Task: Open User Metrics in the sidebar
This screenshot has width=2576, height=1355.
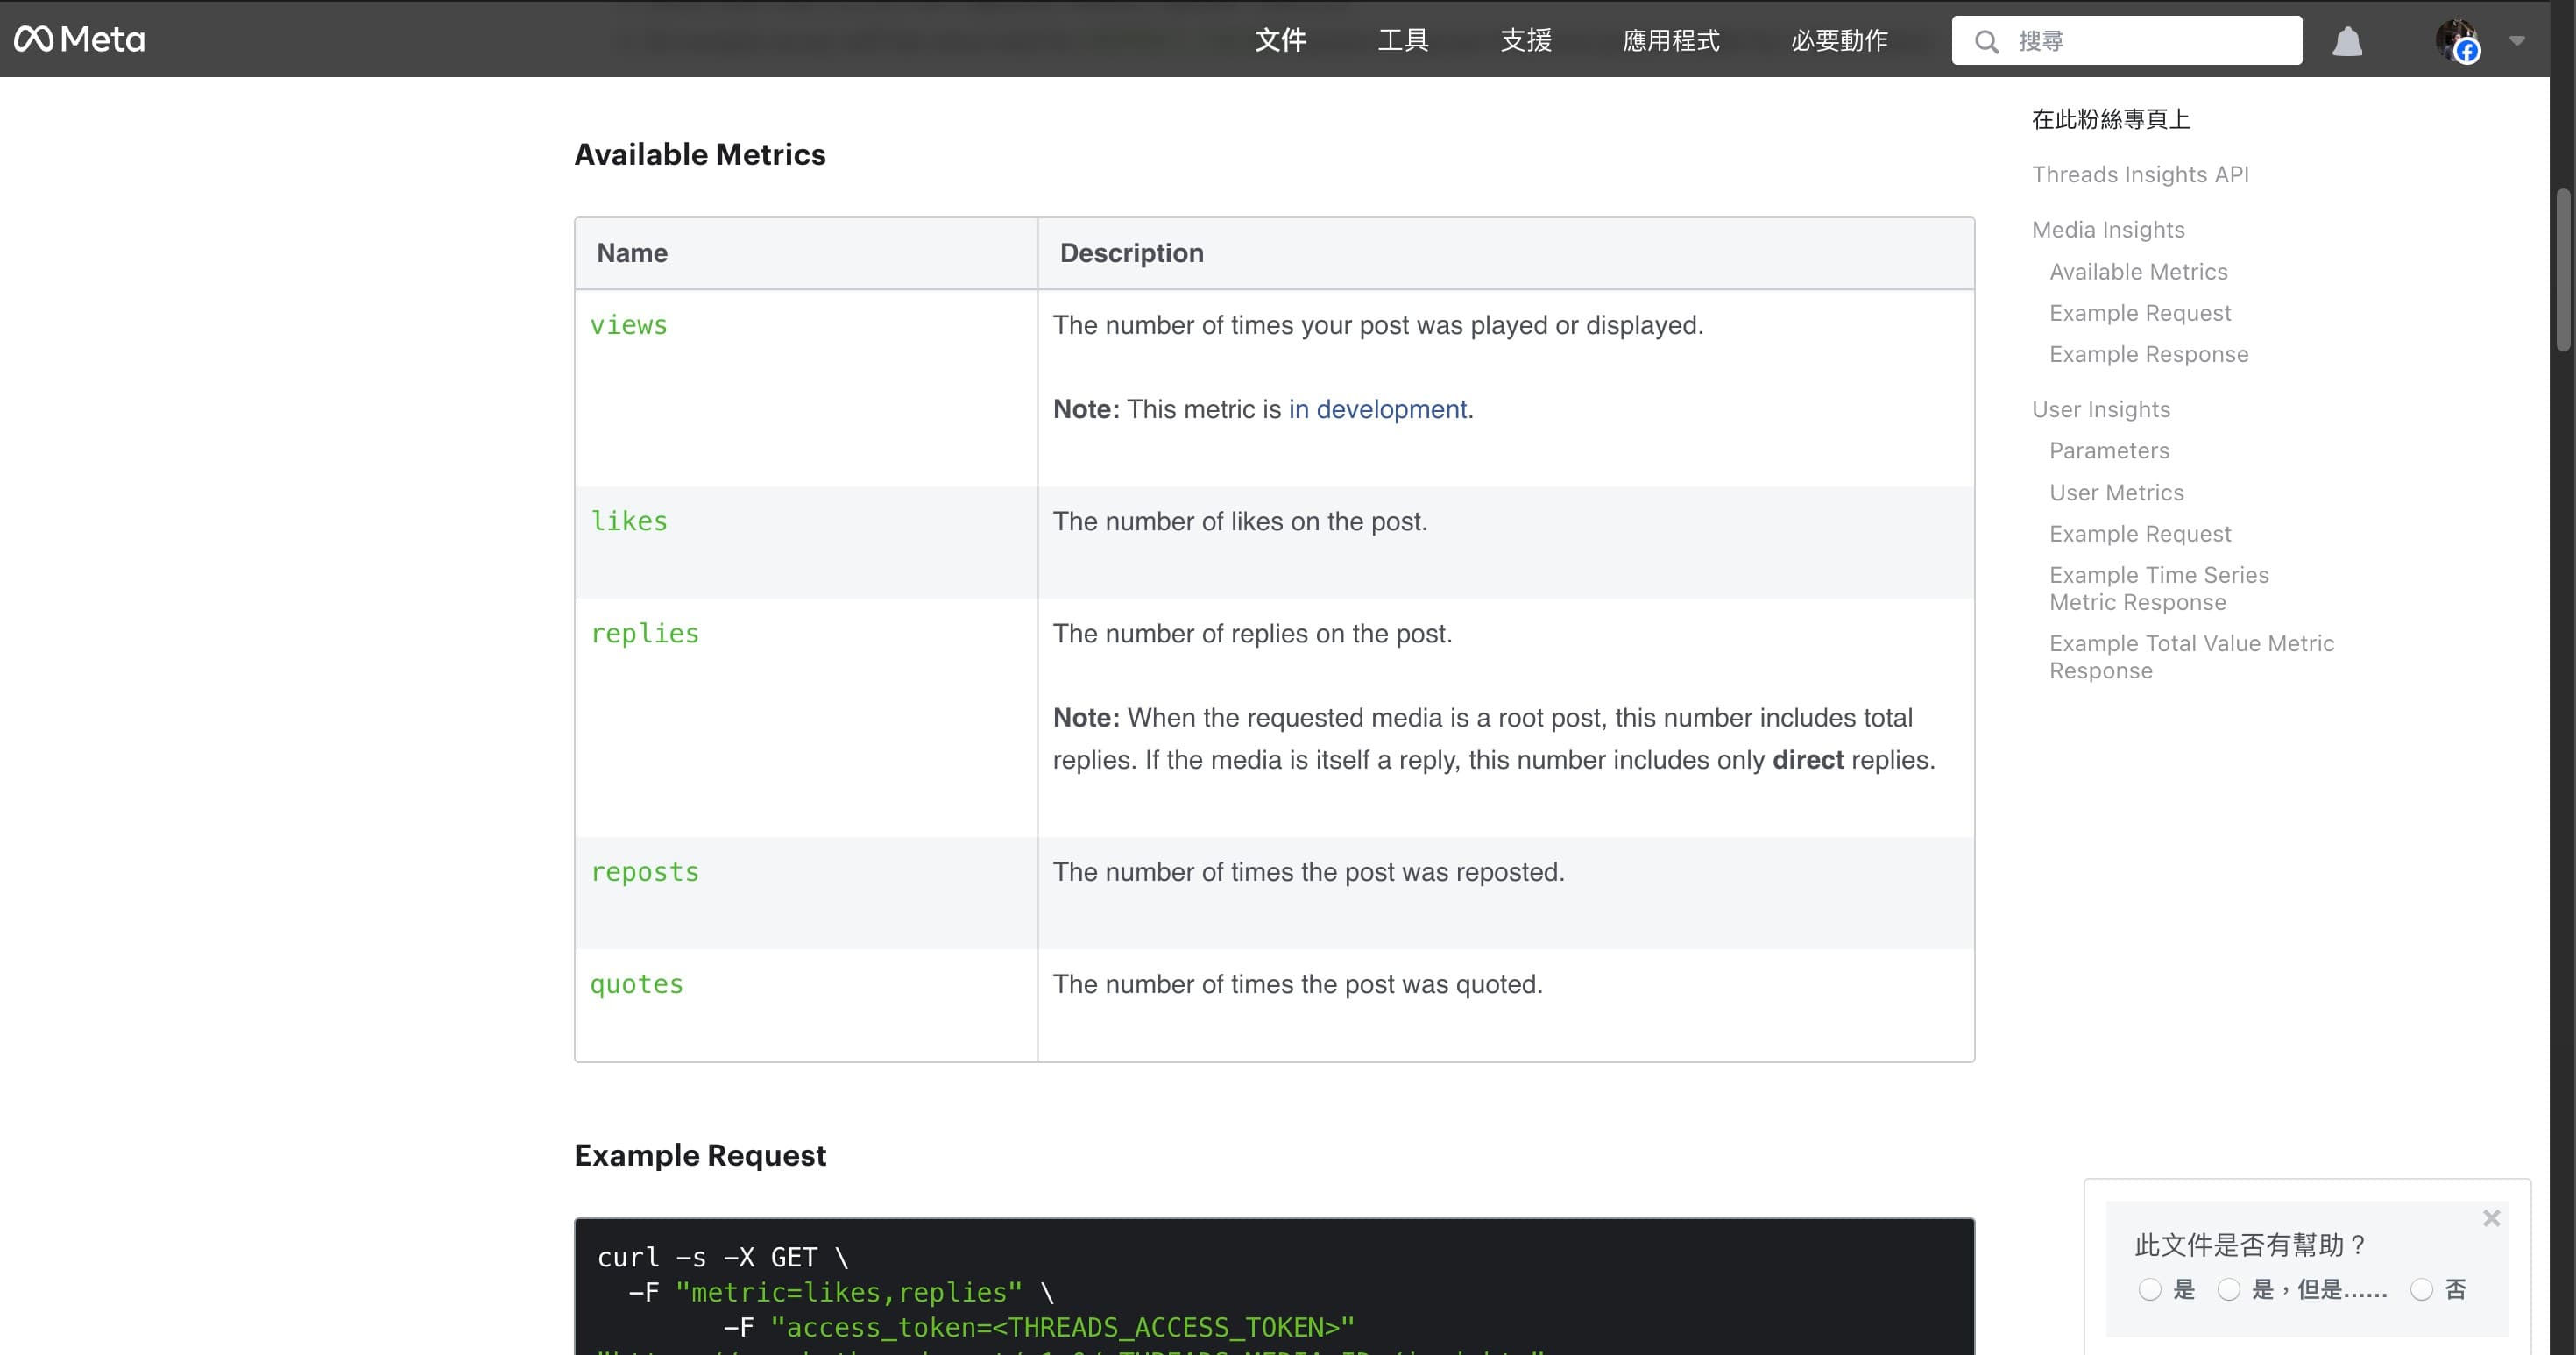Action: (x=2116, y=492)
